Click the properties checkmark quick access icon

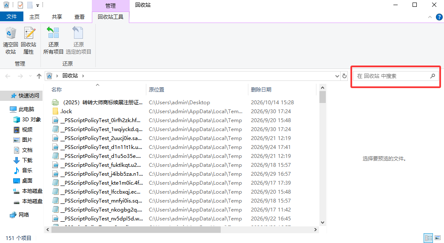[x=20, y=5]
